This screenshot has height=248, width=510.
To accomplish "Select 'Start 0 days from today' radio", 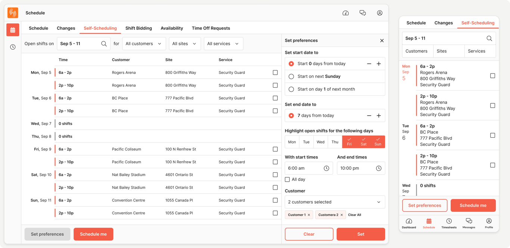I will pos(291,64).
